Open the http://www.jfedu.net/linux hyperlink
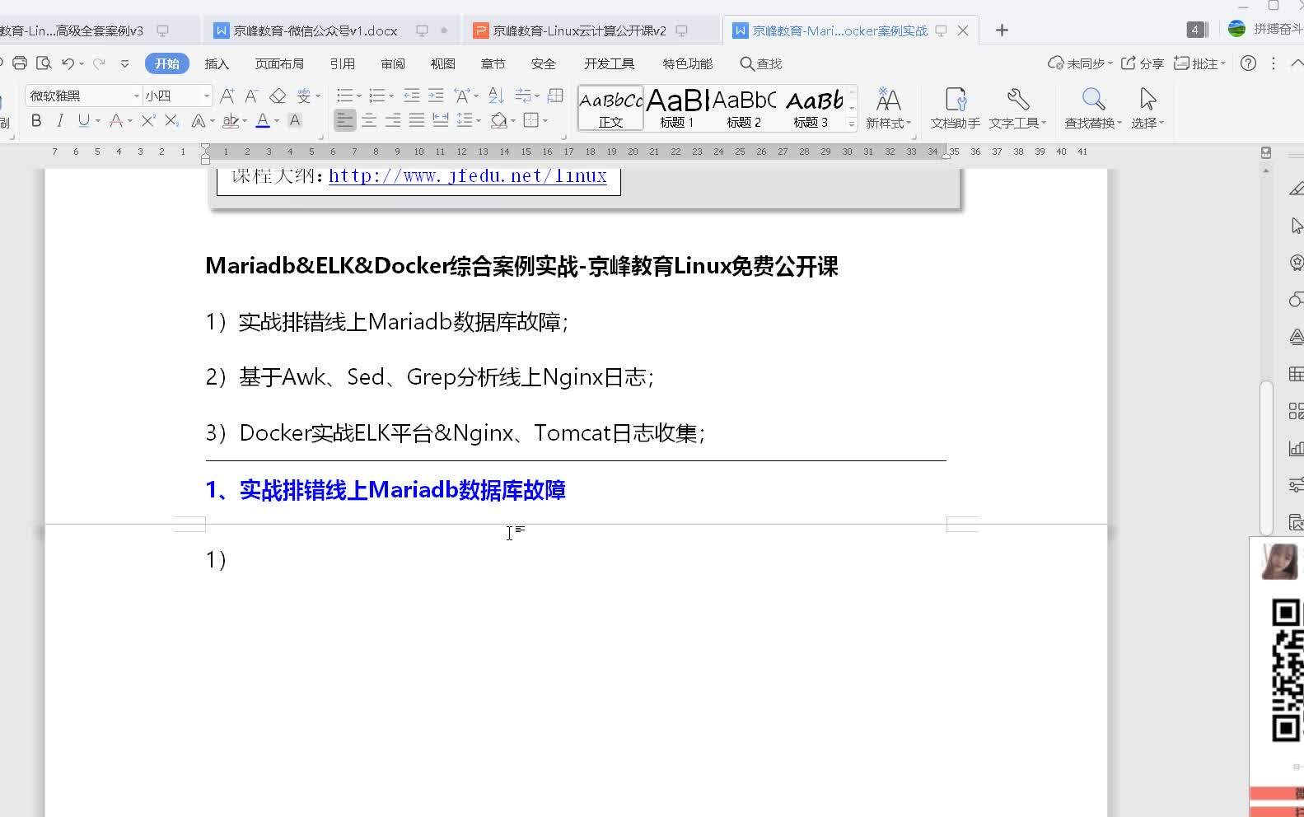 [x=468, y=175]
